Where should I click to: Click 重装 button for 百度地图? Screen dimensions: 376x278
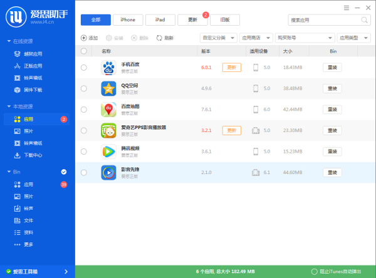332,110
